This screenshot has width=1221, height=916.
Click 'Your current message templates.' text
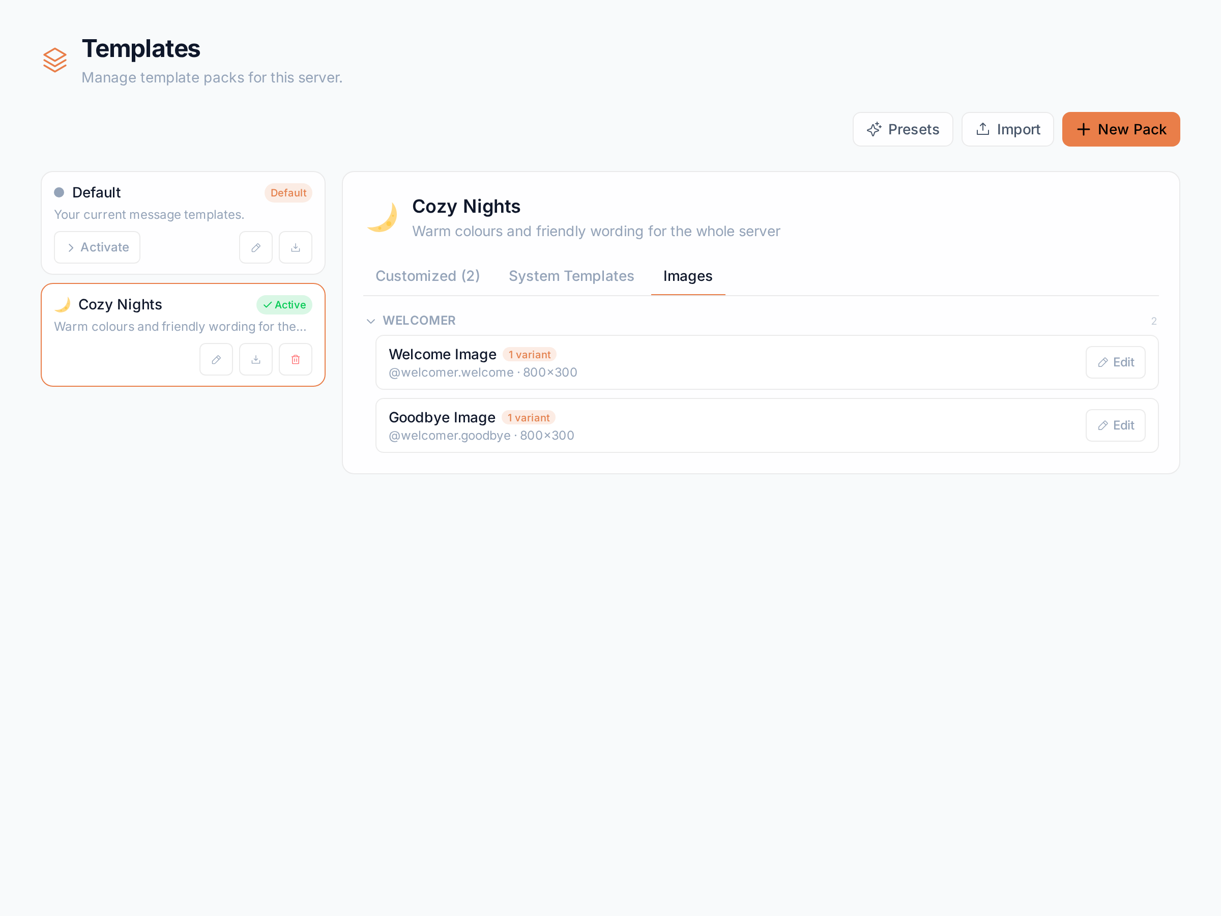[x=149, y=214]
